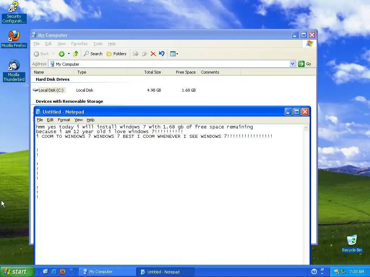370x277 pixels.
Task: Go up one folder level icon
Action: [x=76, y=54]
